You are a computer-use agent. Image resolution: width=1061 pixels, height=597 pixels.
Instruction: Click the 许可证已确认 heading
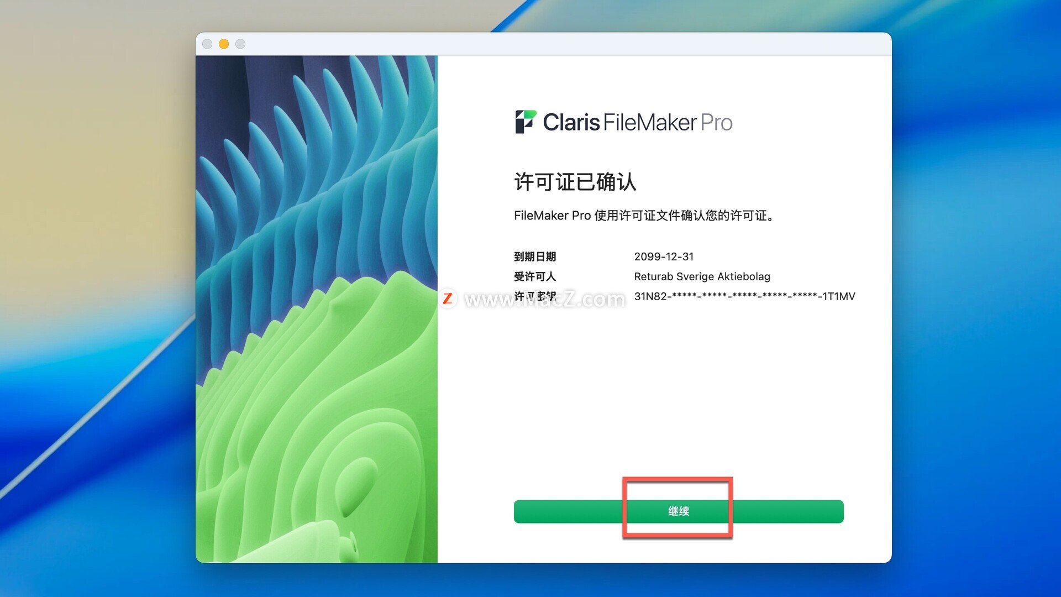(575, 182)
